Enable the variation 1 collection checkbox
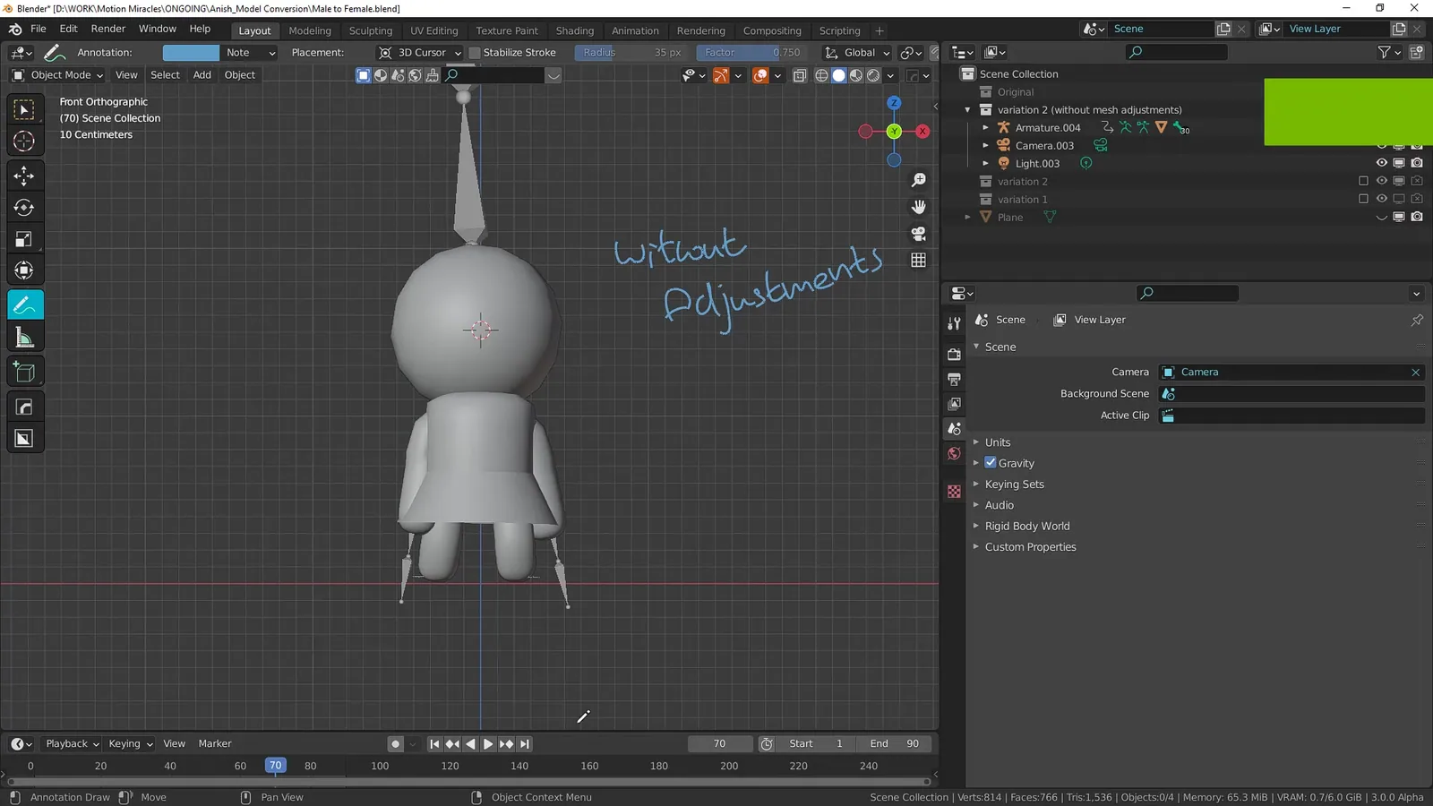The width and height of the screenshot is (1433, 806). coord(1363,199)
